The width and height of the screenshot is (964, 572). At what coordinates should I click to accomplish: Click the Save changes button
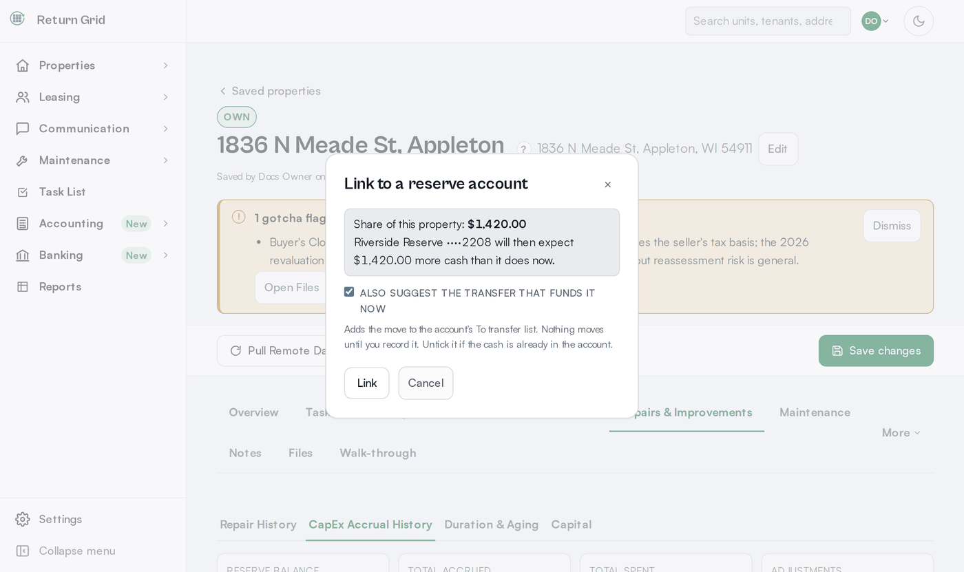coord(876,351)
